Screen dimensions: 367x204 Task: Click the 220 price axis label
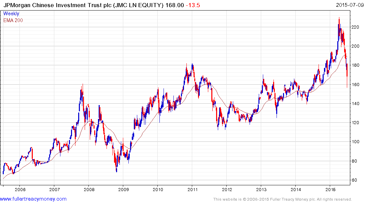(355, 27)
